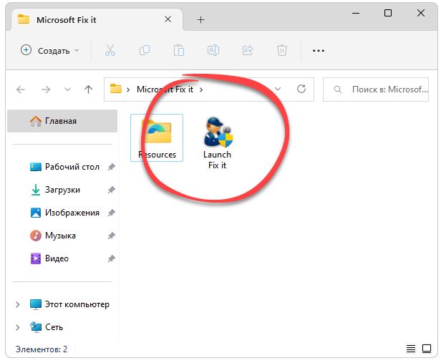Switch to the large icons view

click(427, 349)
